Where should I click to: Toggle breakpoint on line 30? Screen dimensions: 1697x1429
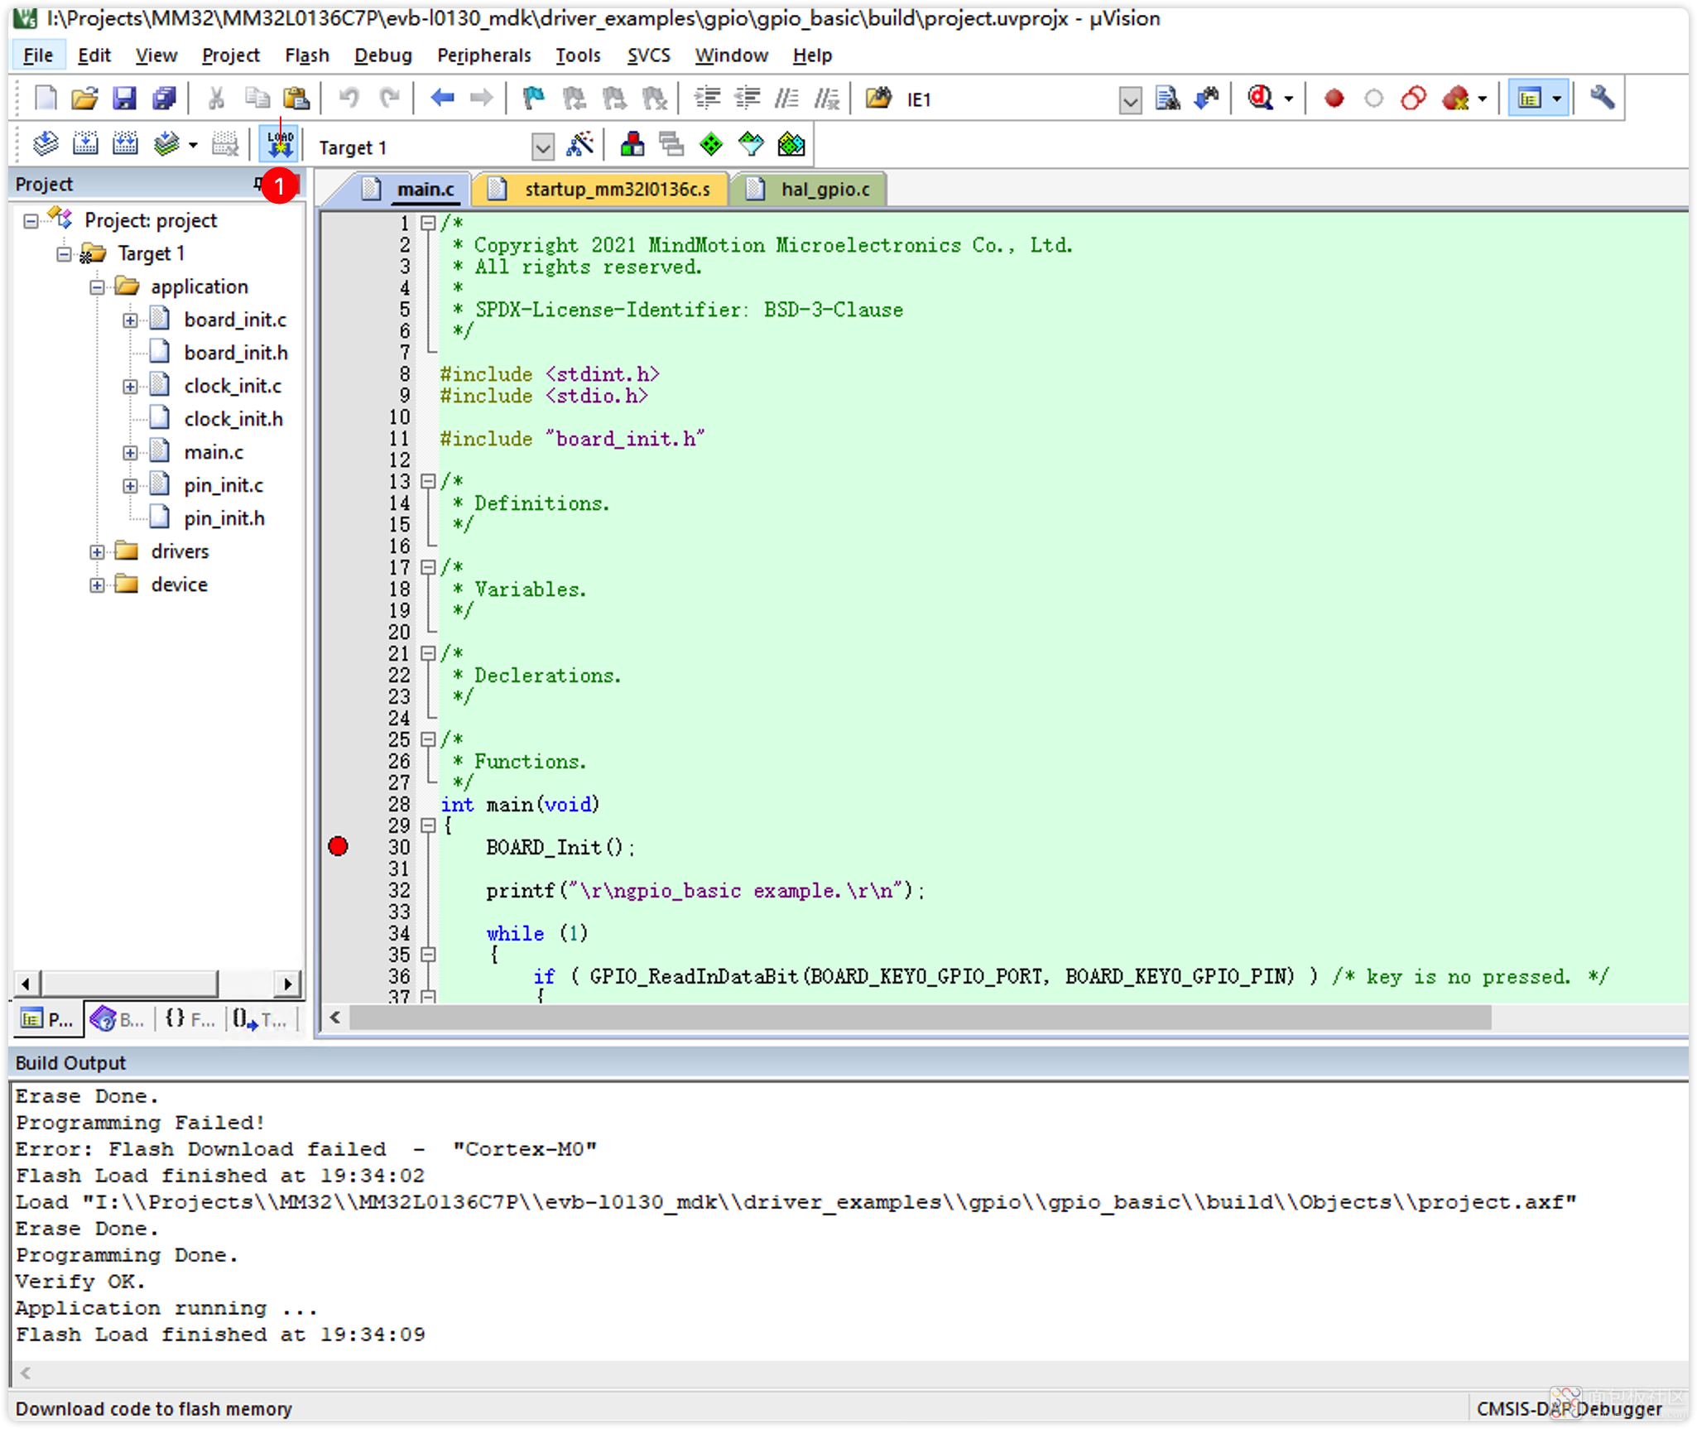(x=338, y=846)
